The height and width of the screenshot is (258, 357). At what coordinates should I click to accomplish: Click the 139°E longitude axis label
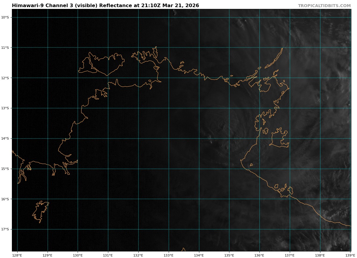(x=350, y=255)
